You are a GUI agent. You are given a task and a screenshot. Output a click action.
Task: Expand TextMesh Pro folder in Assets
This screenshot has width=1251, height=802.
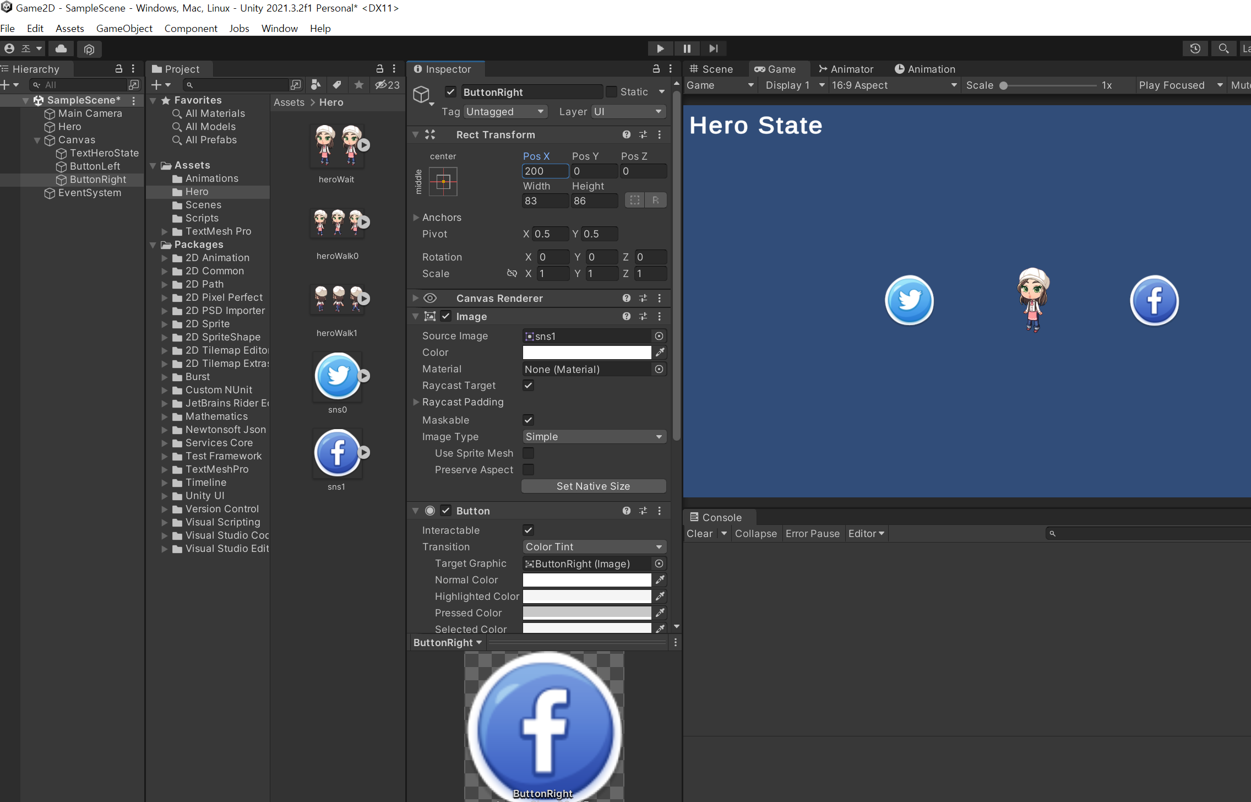[164, 231]
